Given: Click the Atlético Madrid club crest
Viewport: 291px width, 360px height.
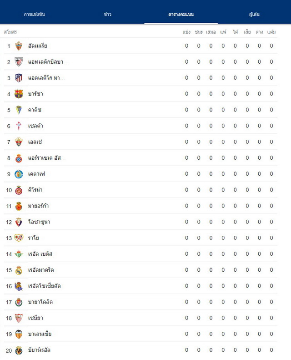Looking at the screenshot, I should pos(19,78).
